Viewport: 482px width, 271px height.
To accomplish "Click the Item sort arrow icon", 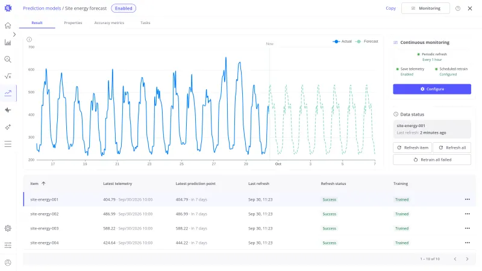I will [x=43, y=184].
